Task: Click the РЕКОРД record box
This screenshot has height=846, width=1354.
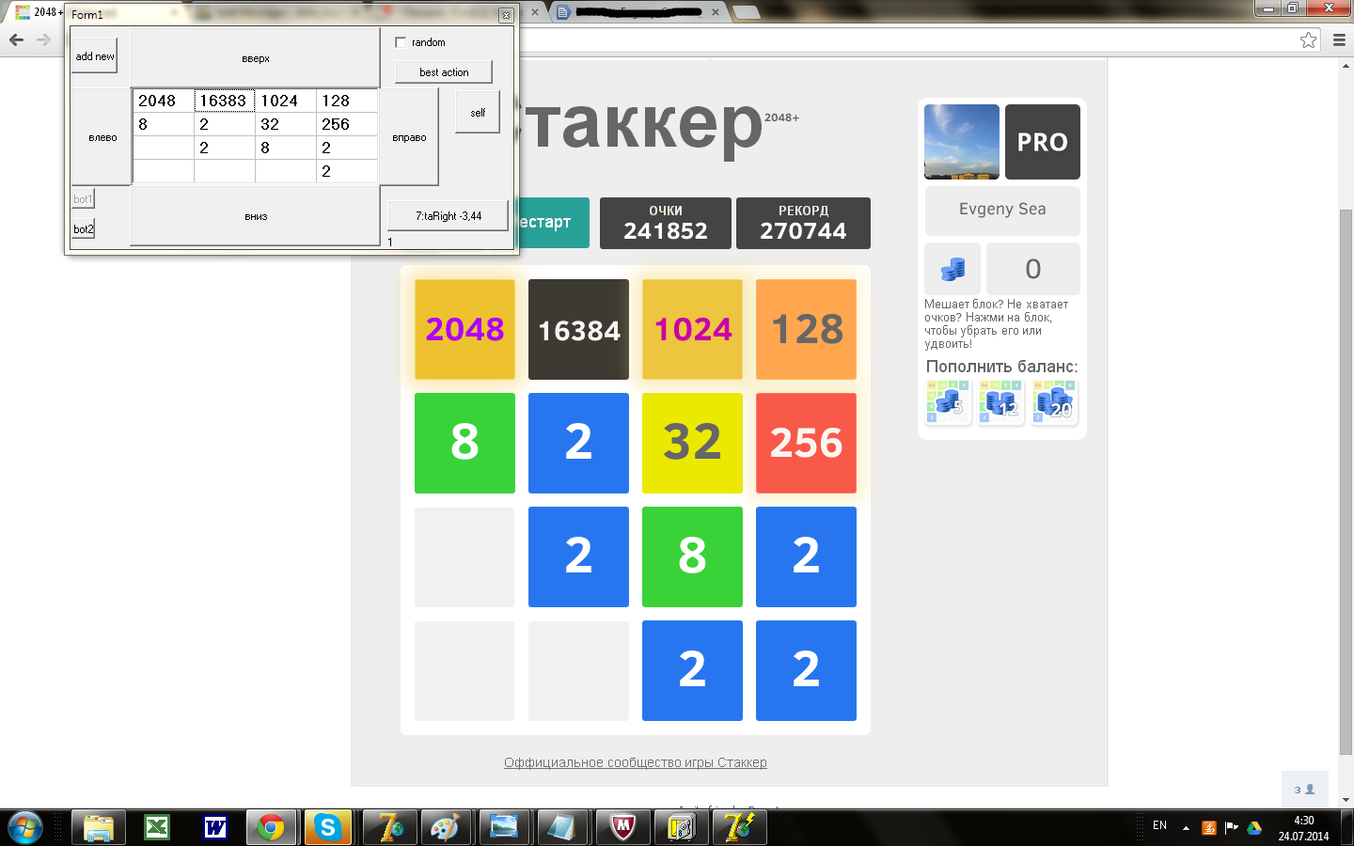Action: (x=803, y=223)
